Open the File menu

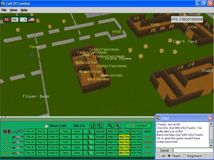tap(4, 10)
